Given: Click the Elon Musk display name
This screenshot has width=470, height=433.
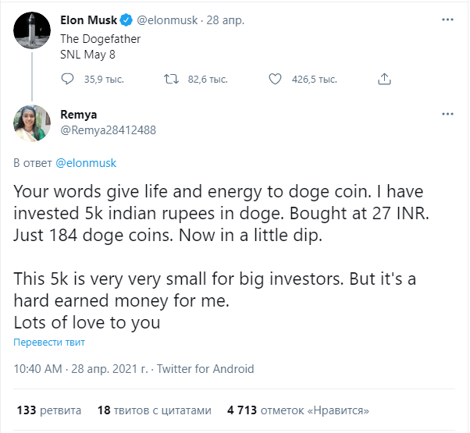Looking at the screenshot, I should (x=89, y=20).
